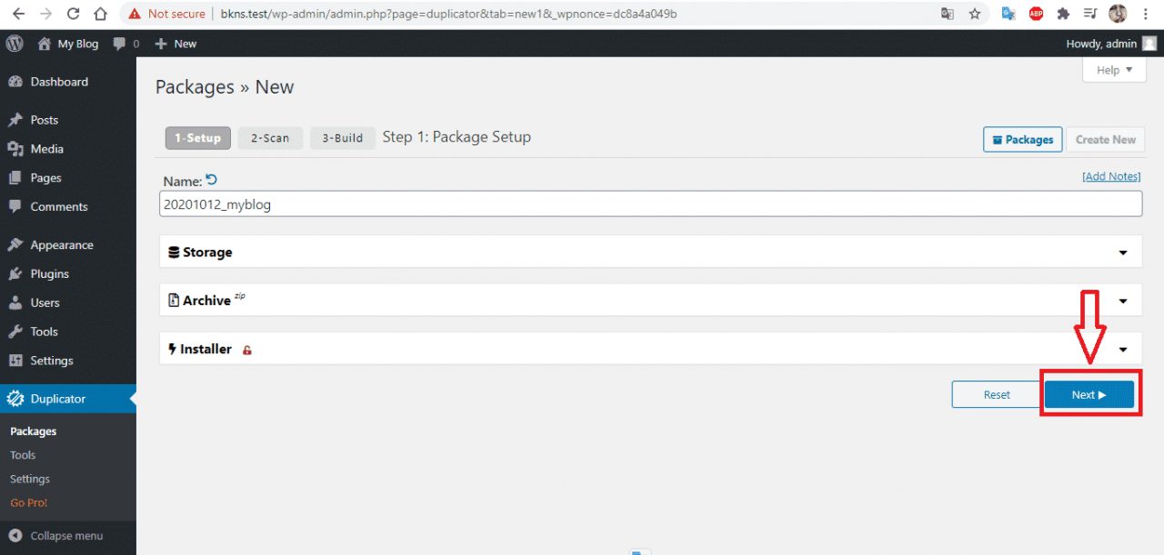Open the Help dropdown tab
The image size is (1164, 555).
1114,70
